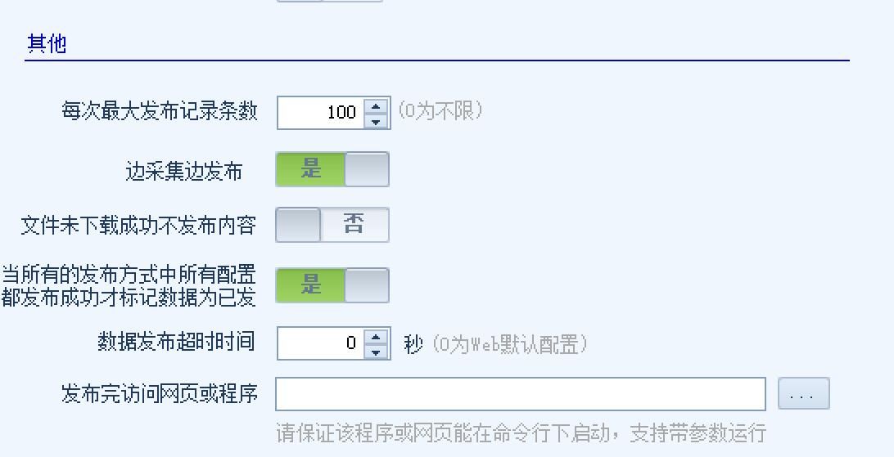The width and height of the screenshot is (894, 457).
Task: Toggle the 边采集边发布 switch
Action: (332, 169)
